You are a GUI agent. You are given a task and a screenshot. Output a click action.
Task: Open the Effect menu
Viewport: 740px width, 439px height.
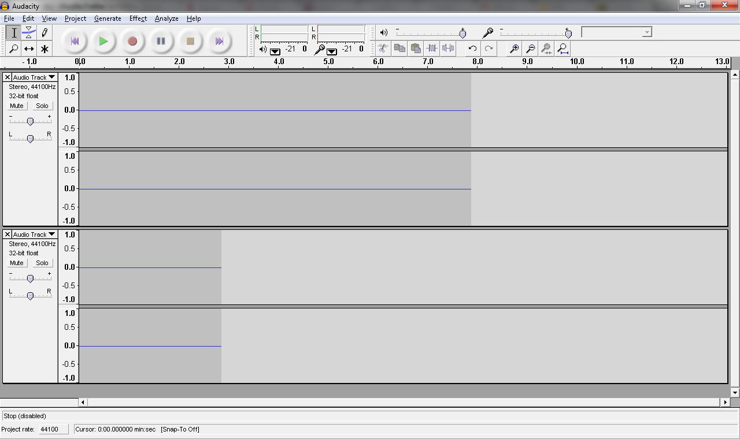[x=138, y=18]
